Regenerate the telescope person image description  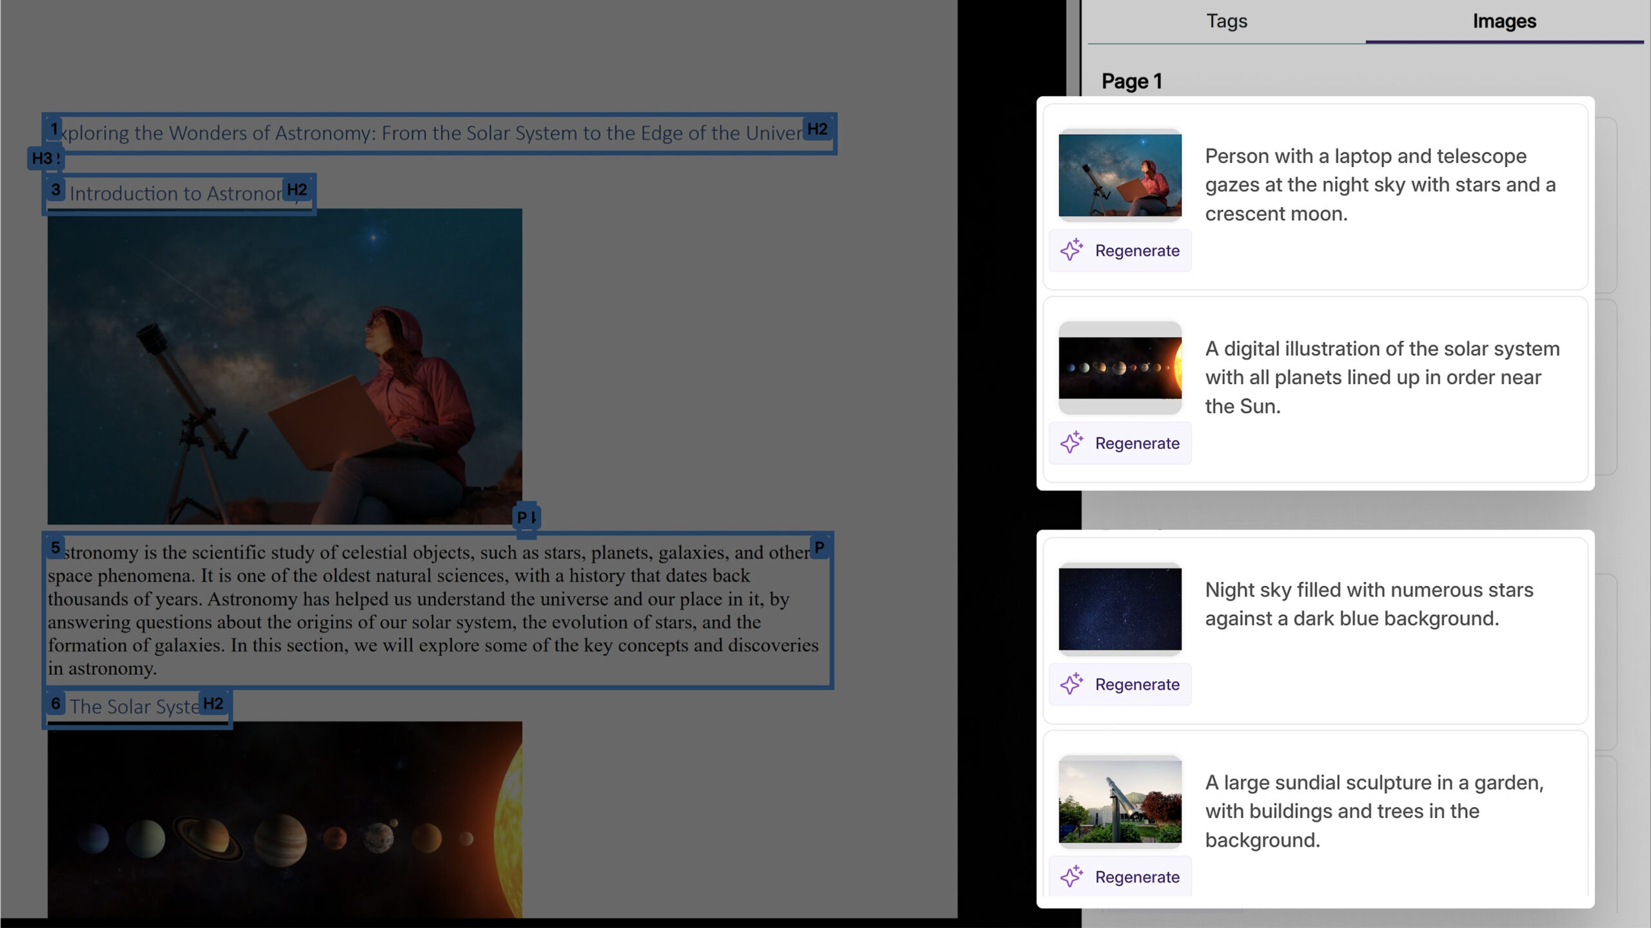[x=1120, y=251]
